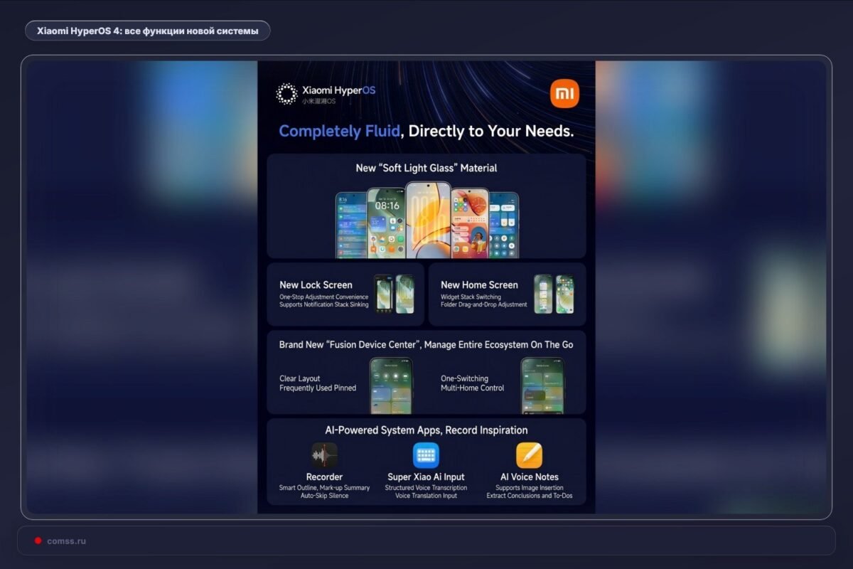Click "Clear Layout" text
The height and width of the screenshot is (569, 853).
coord(300,378)
